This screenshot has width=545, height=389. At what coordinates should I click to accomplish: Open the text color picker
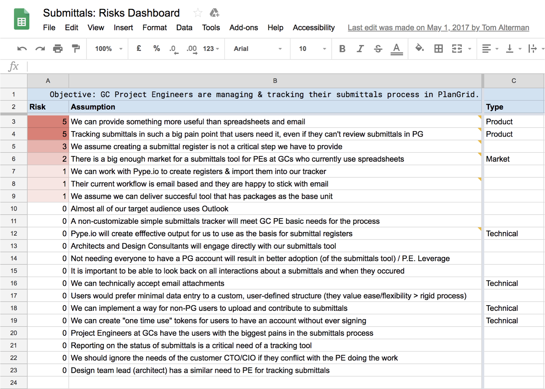coord(397,49)
